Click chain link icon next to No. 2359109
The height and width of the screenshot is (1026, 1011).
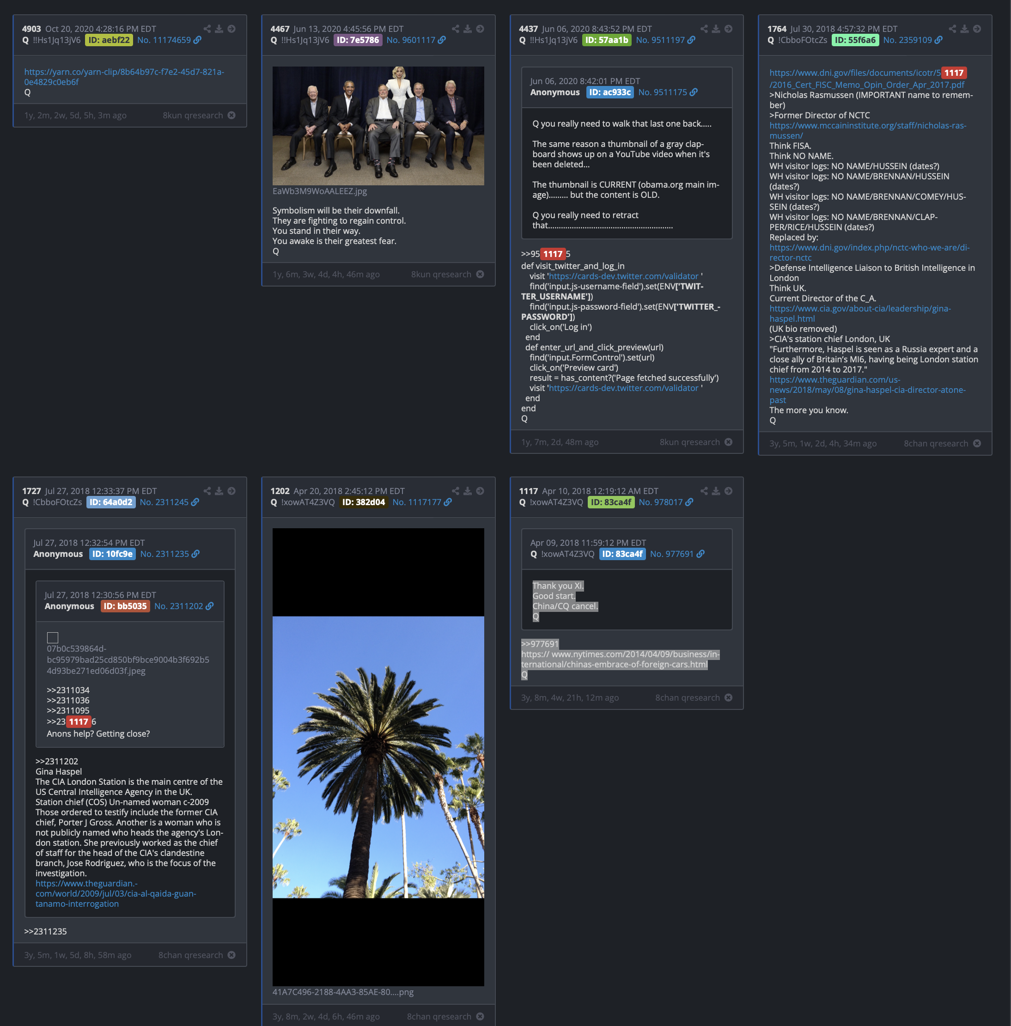(939, 40)
